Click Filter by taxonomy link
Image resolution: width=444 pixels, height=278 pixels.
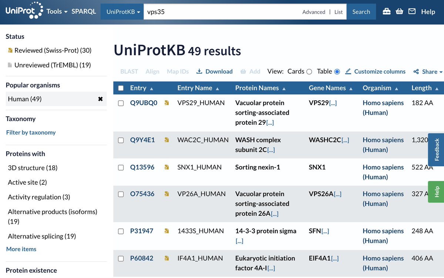click(x=31, y=133)
